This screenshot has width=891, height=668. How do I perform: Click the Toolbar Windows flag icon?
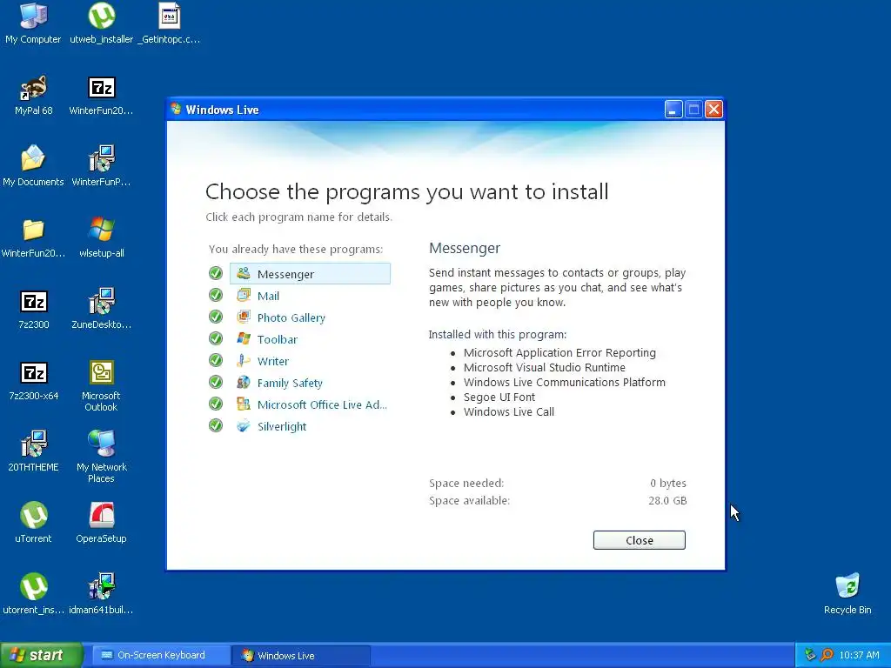[x=244, y=338]
